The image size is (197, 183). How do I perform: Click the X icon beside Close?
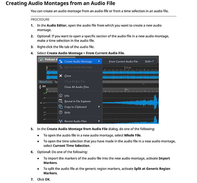(61, 76)
